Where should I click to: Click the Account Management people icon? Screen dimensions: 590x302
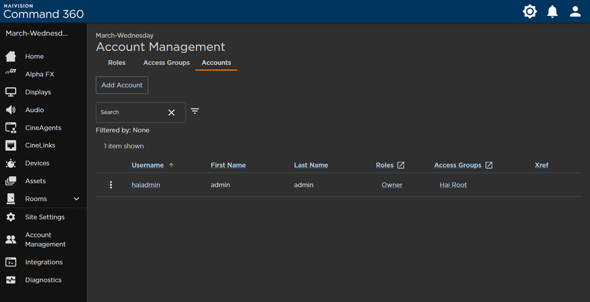tap(11, 240)
